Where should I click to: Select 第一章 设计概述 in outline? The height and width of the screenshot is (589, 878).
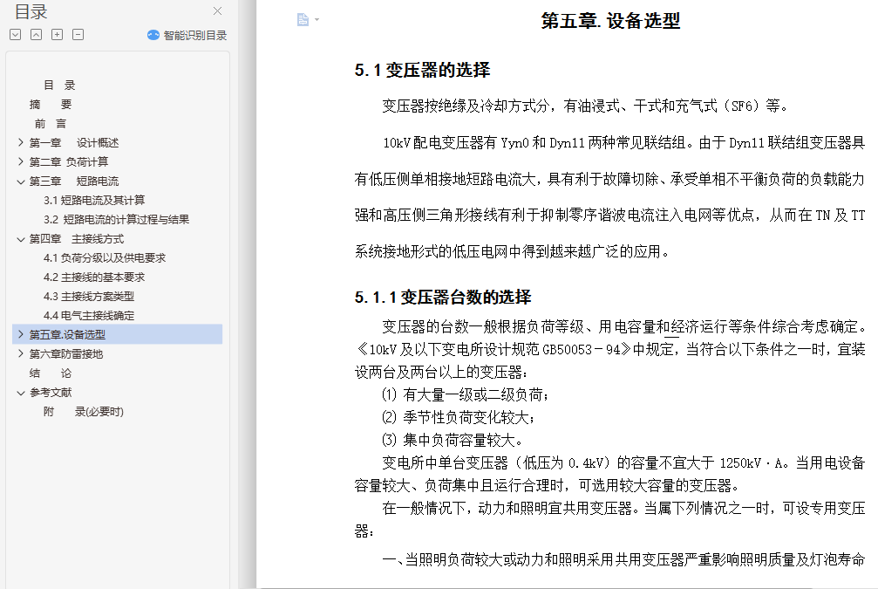click(74, 143)
